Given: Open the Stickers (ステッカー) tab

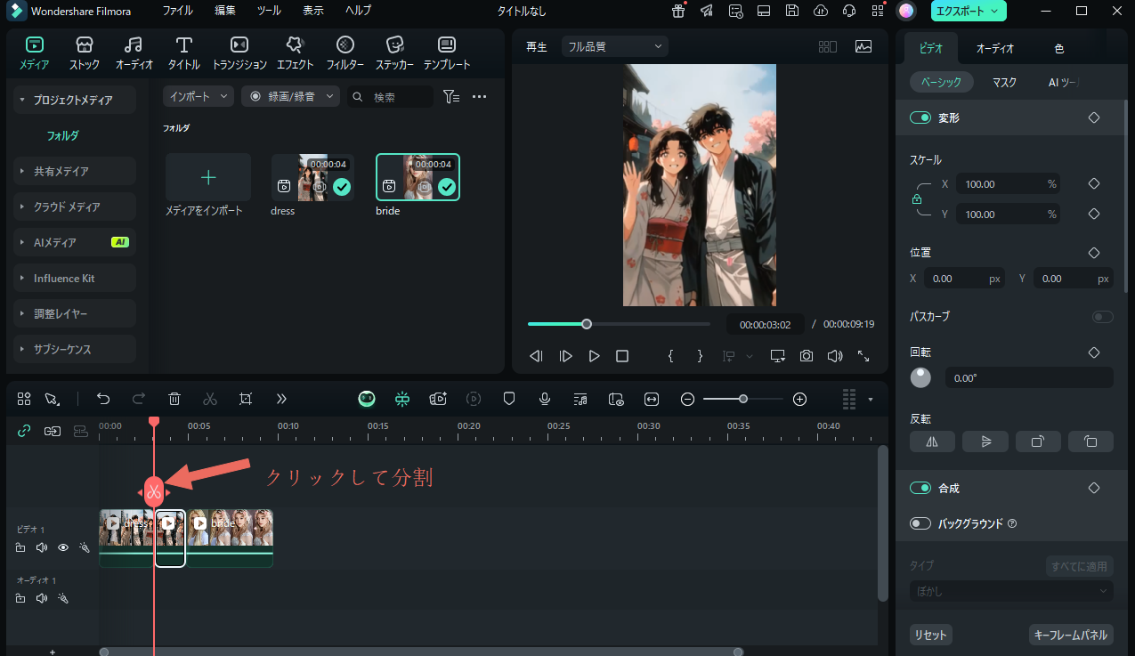Looking at the screenshot, I should pos(395,53).
